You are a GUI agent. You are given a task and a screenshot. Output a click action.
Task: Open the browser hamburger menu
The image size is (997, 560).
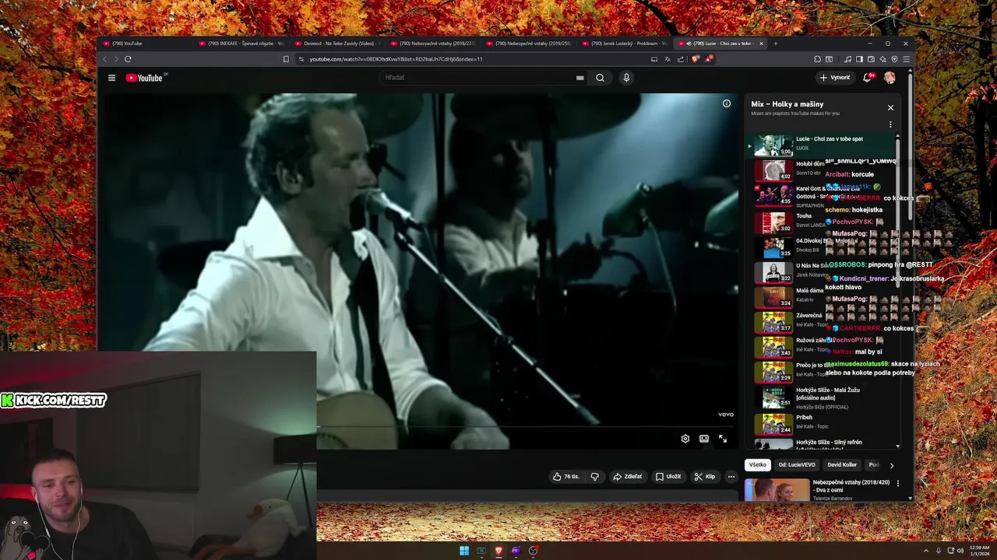pyautogui.click(x=906, y=59)
